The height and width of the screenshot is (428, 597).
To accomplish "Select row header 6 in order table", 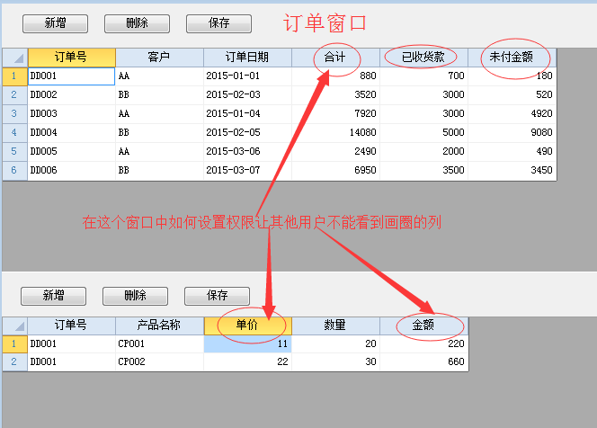I will pos(15,170).
